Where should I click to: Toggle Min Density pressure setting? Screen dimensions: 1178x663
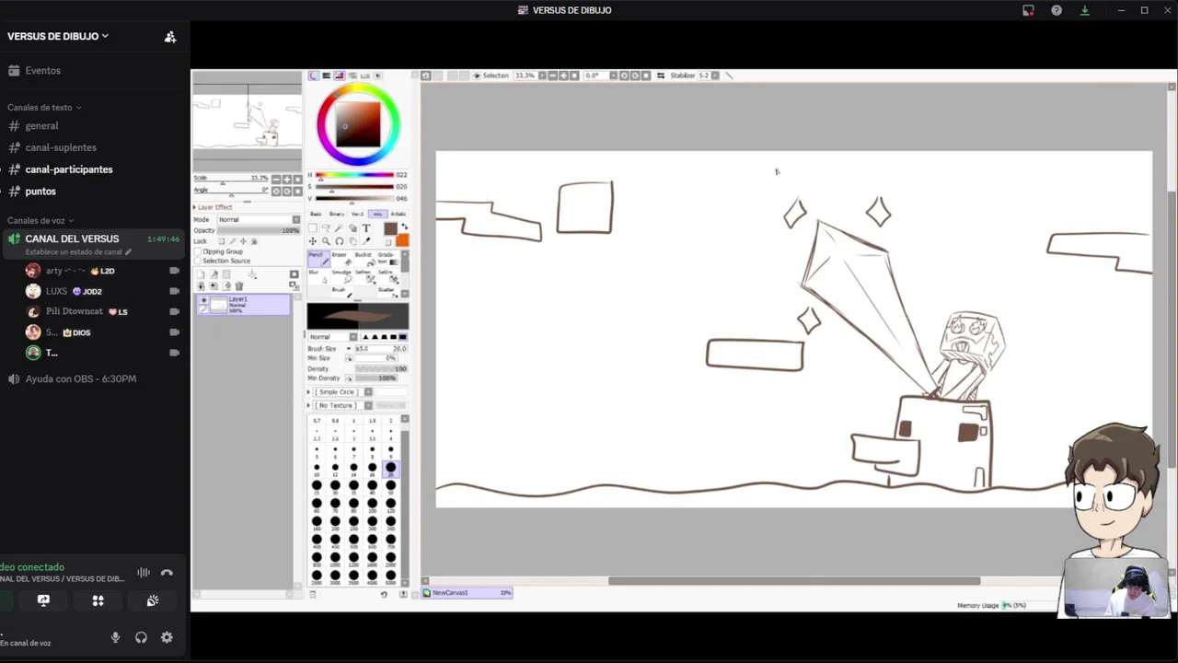click(x=349, y=378)
